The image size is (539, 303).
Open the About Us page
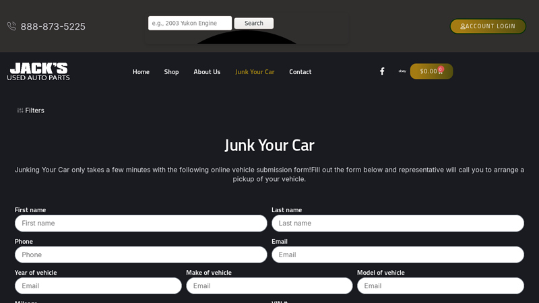207,72
